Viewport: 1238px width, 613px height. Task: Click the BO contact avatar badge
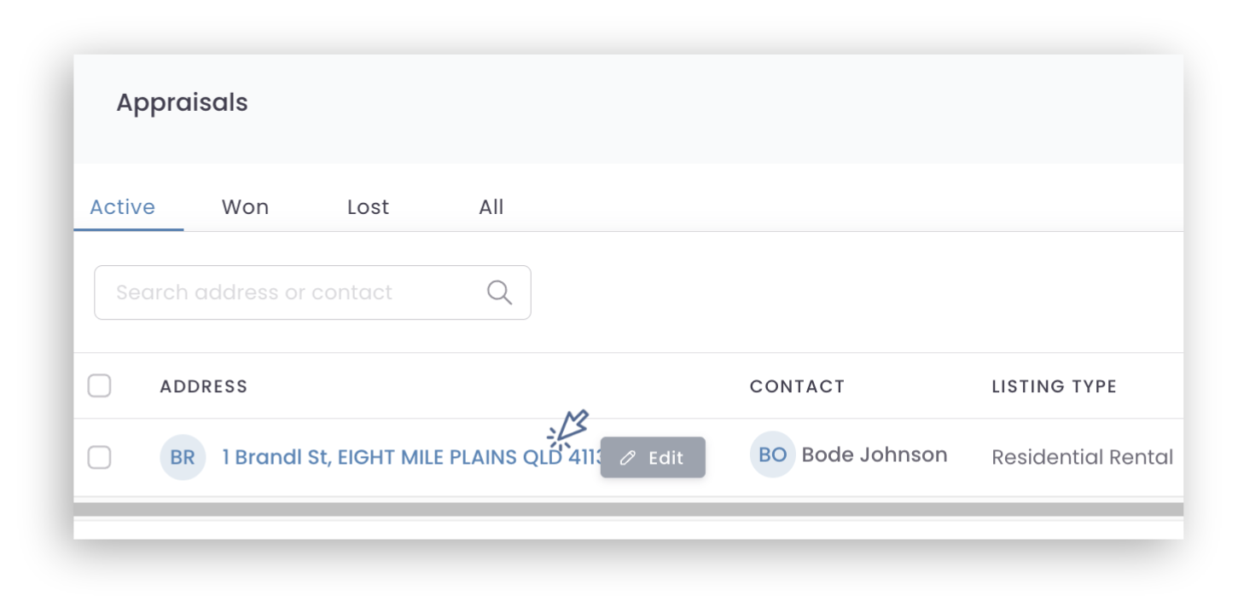772,454
